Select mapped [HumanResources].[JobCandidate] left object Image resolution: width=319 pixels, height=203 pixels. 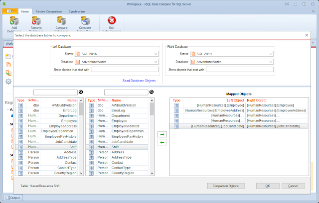(x=217, y=126)
